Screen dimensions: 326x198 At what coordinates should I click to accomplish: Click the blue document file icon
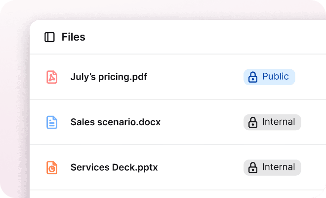[52, 122]
